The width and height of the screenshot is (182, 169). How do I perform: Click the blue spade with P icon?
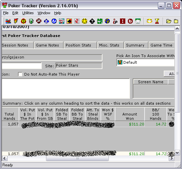point(46,21)
